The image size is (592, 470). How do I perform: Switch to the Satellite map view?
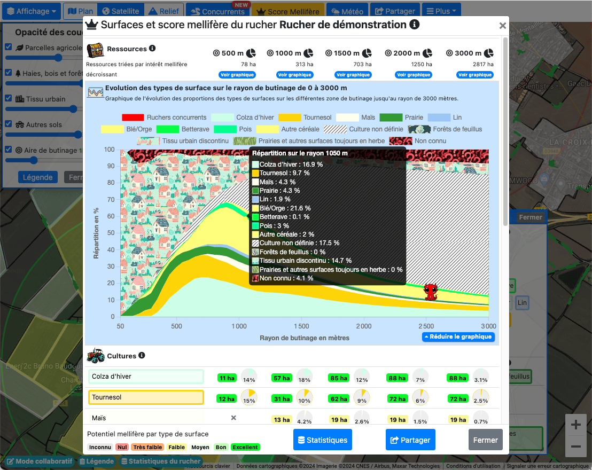point(121,11)
